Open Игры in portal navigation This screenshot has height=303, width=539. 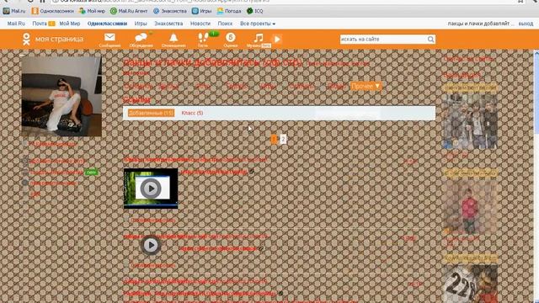(x=141, y=24)
